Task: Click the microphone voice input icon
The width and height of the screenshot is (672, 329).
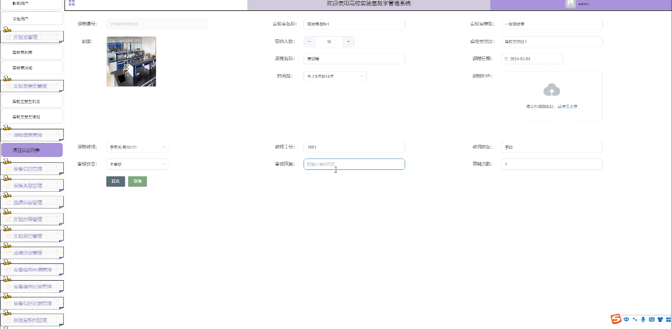Action: (643, 319)
